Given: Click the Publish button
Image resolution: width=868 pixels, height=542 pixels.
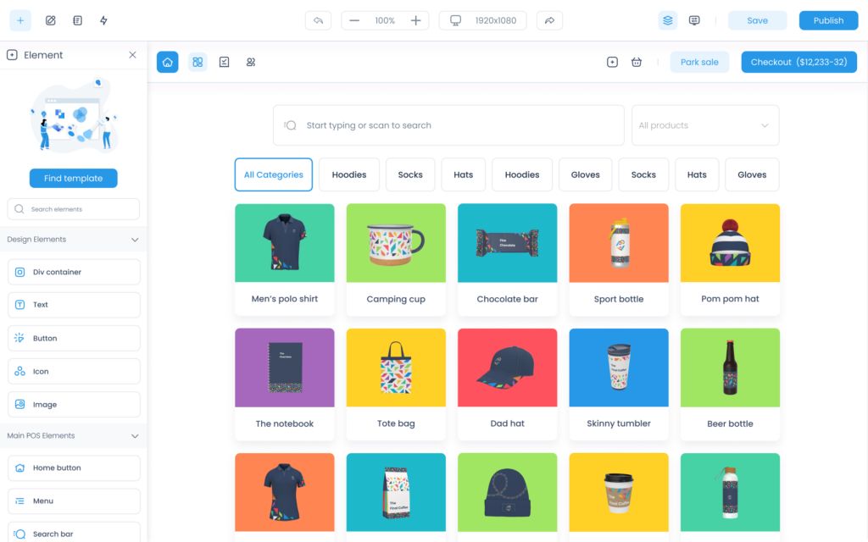Looking at the screenshot, I should click(x=829, y=20).
